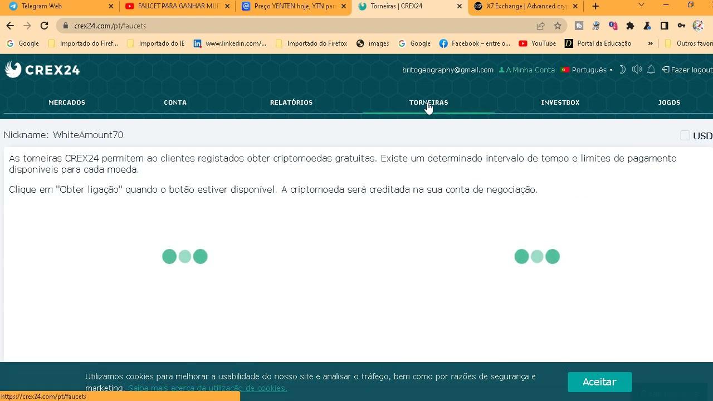Share this page from address bar

[x=540, y=26]
